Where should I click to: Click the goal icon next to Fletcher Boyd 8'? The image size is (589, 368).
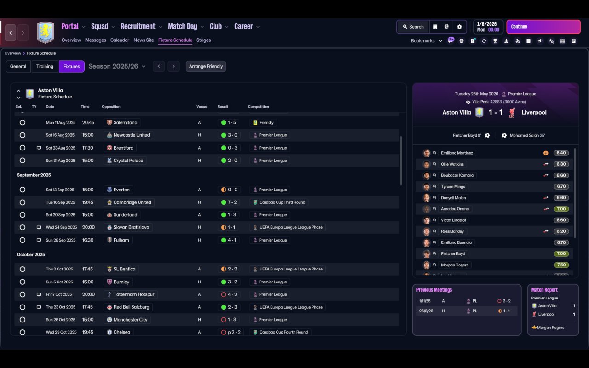pyautogui.click(x=487, y=136)
